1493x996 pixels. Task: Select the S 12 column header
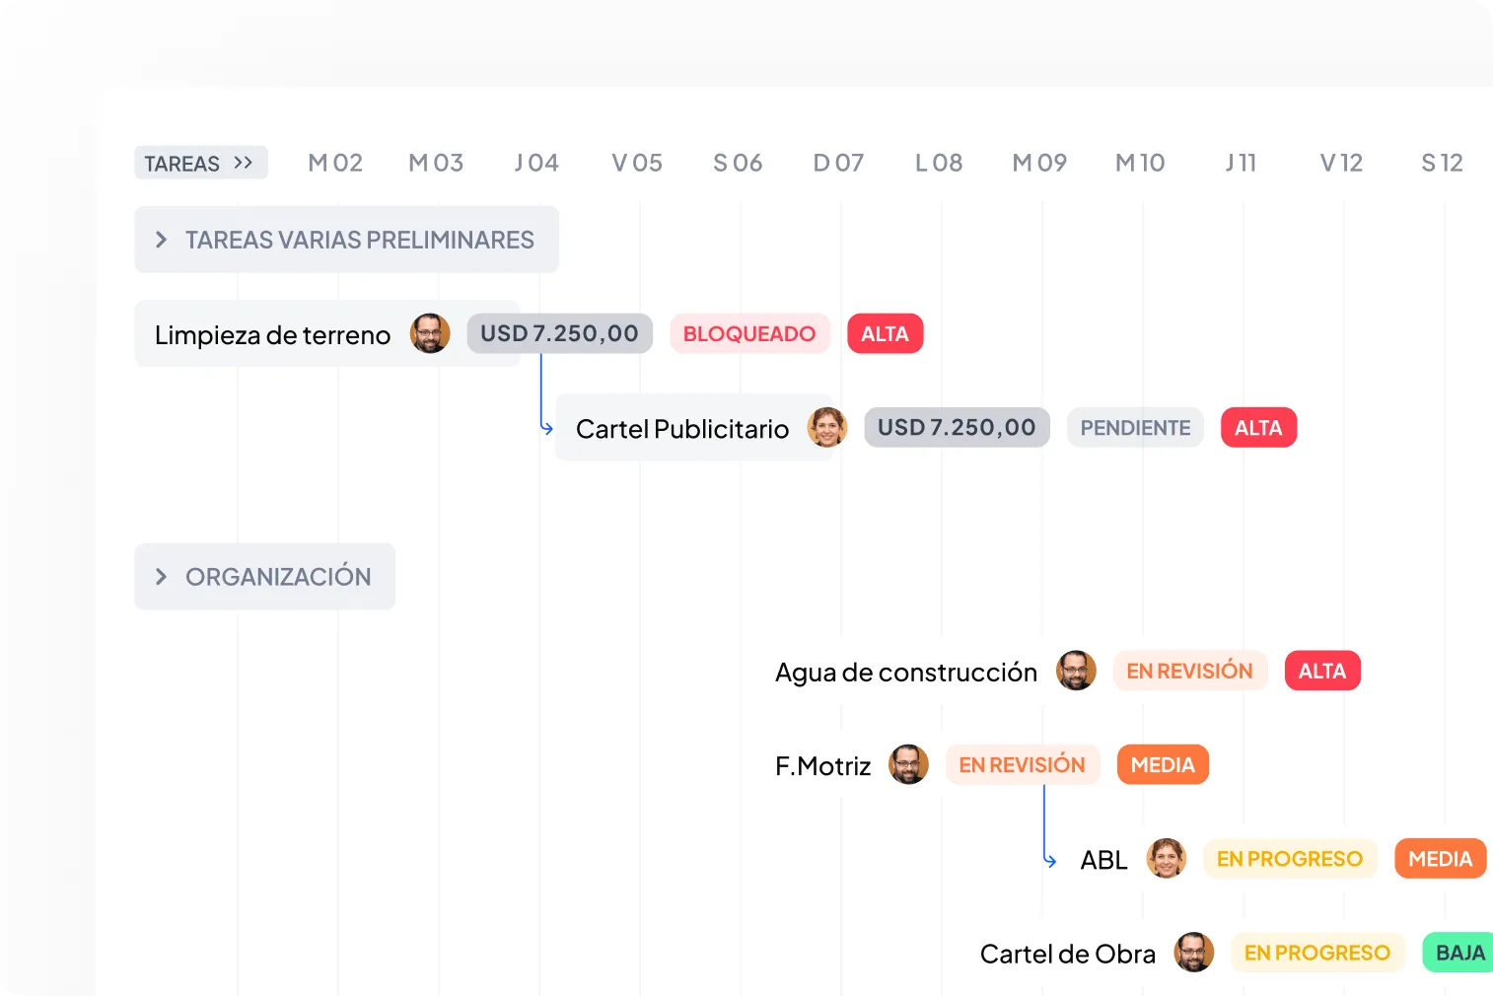click(1441, 163)
